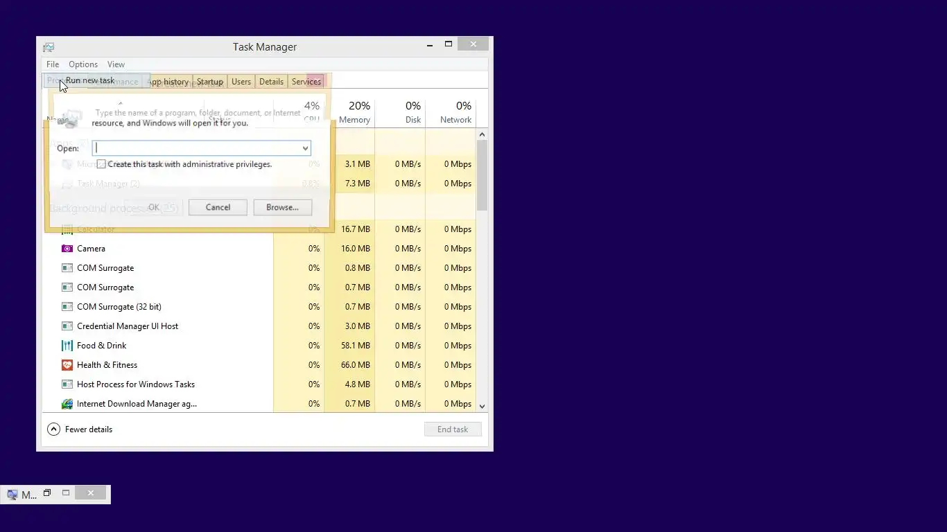Click the OK button in the Run dialog
This screenshot has width=947, height=532.
[154, 207]
